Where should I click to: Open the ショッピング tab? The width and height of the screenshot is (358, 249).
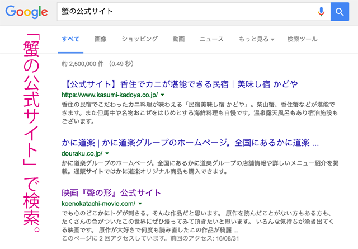[139, 39]
